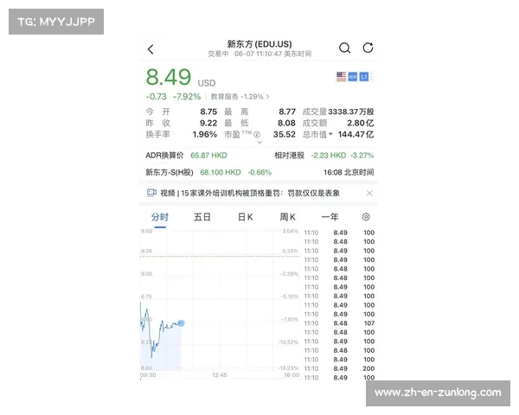Tap the 成交额 2.80亿 value
Screen dimensions: 519x415
361,123
